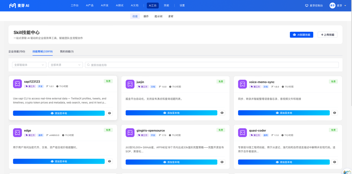Click the 上传技能 button
Viewport: 352px width, 174px height.
coord(328,35)
